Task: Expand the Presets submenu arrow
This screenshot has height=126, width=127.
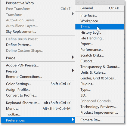Action: click(x=73, y=70)
